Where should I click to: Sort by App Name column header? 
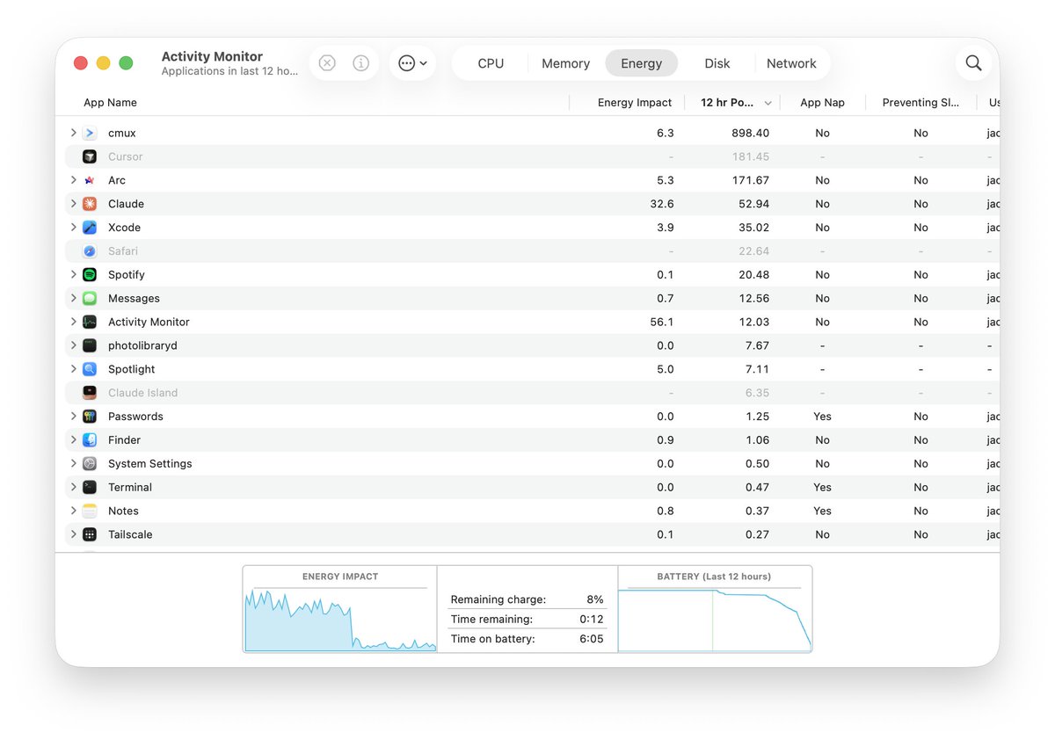[x=110, y=103]
